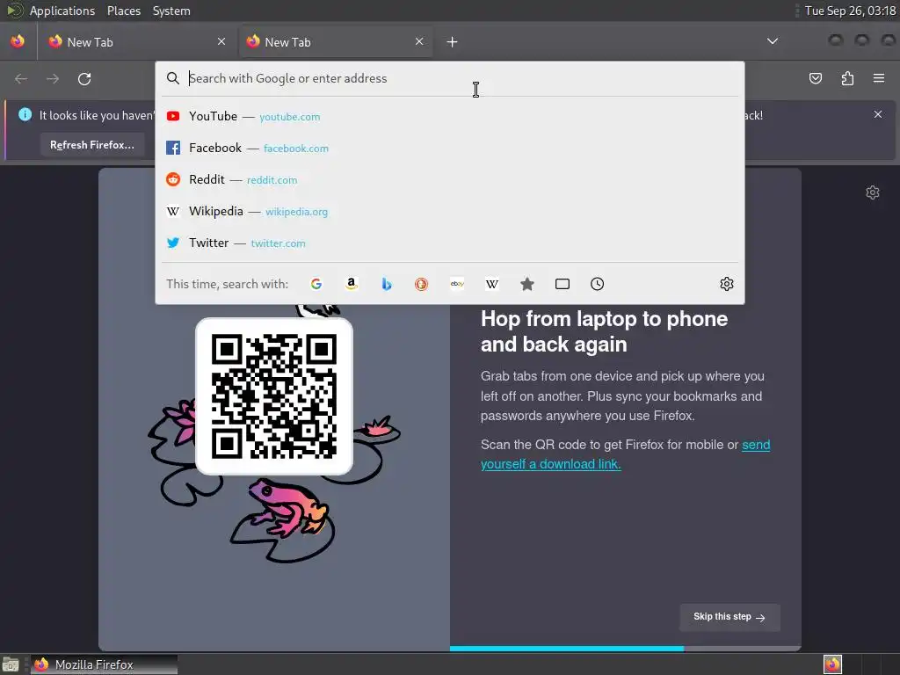
Task: Click the date and time clock
Action: click(x=850, y=11)
